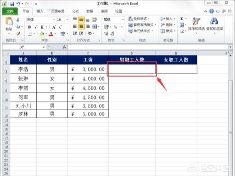Toggle Italic formatting
235x176 pixels.
click(36, 27)
